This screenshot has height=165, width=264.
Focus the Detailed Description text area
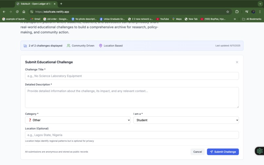coord(132,98)
